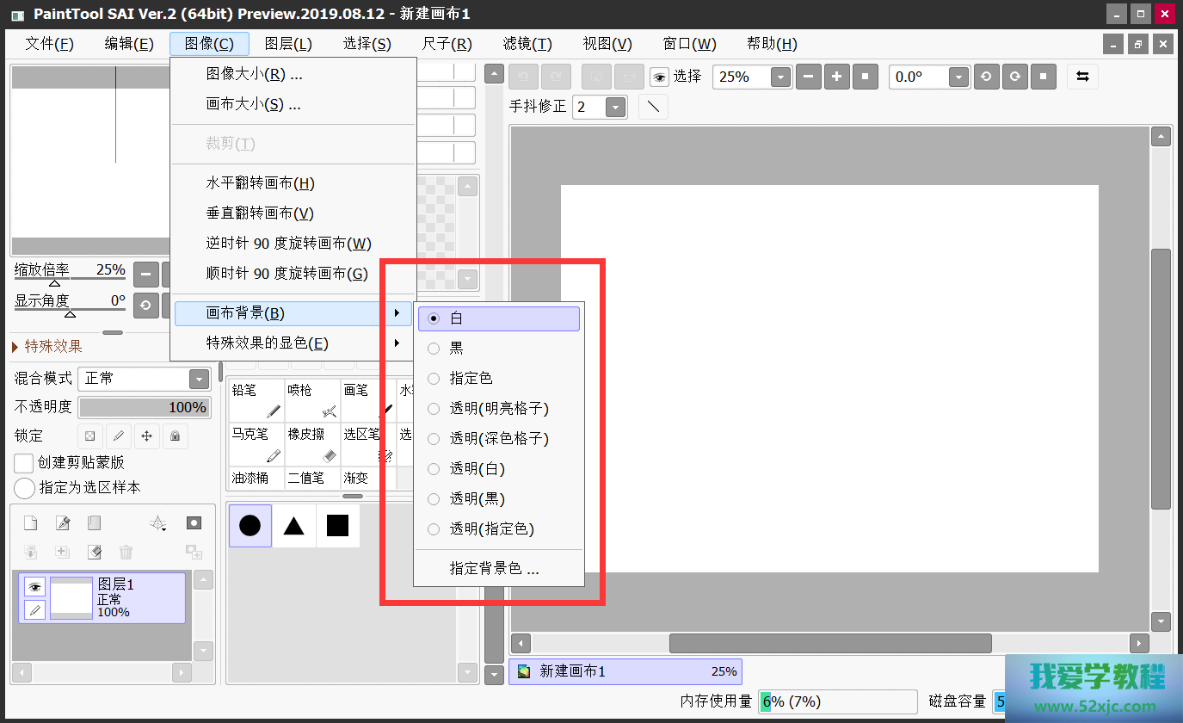Viewport: 1183px width, 723px height.
Task: Choose the 马克笔 marker tool
Action: click(256, 444)
